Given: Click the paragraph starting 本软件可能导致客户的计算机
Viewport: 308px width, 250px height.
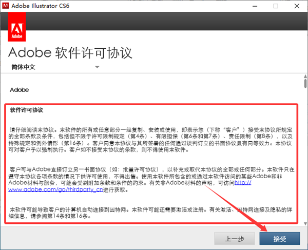Looking at the screenshot, I should click(150, 213).
